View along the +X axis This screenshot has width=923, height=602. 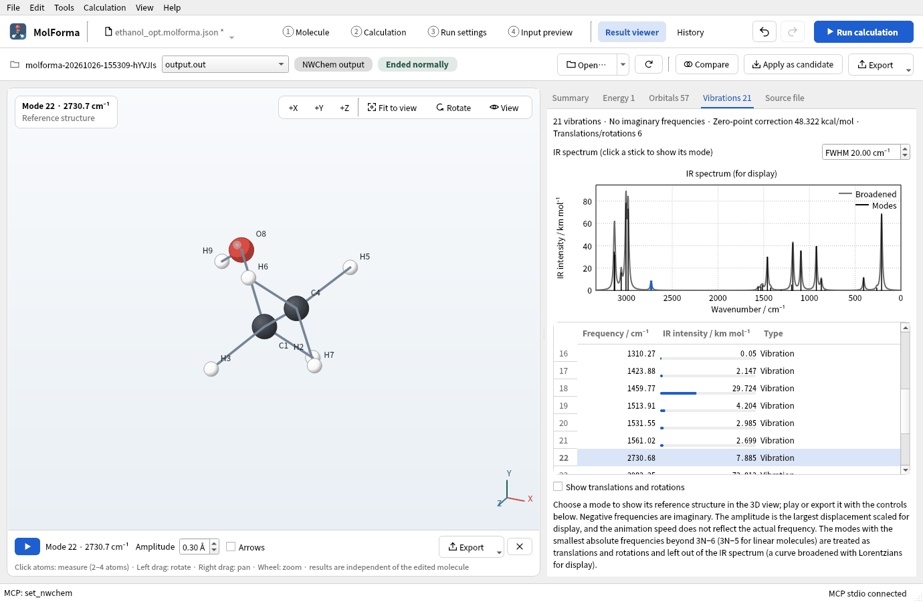[293, 108]
